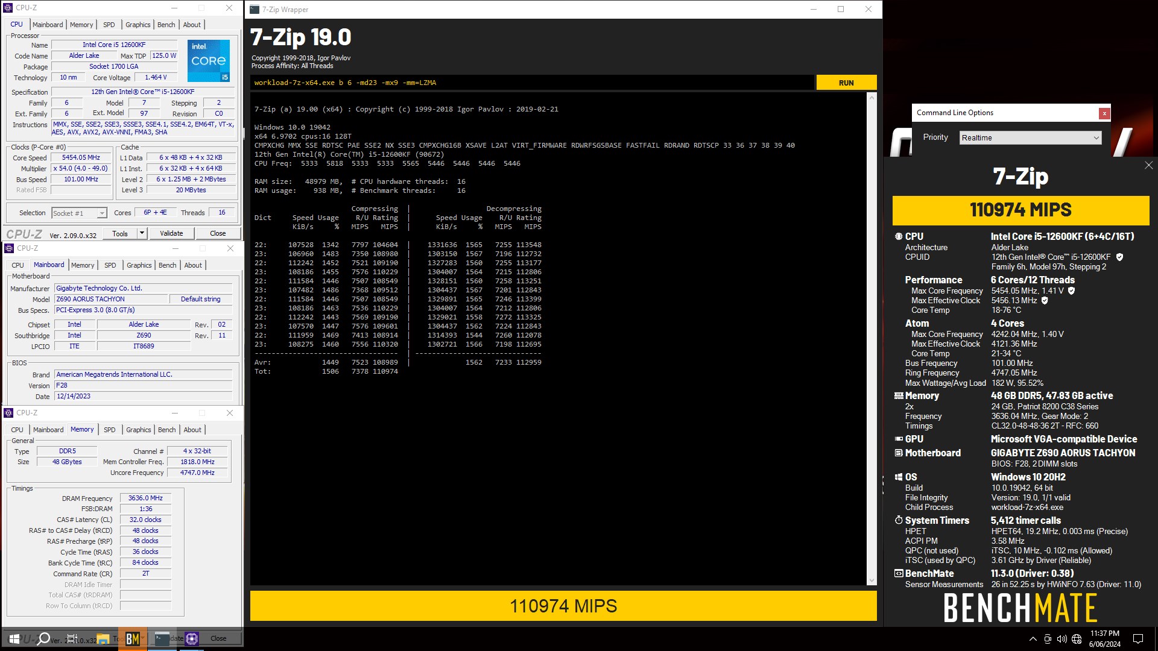
Task: Click the Close button in CPU-Z processor window
Action: tap(218, 233)
